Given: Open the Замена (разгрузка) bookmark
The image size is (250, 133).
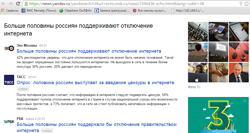Looking at the screenshot, I should click(x=112, y=11).
